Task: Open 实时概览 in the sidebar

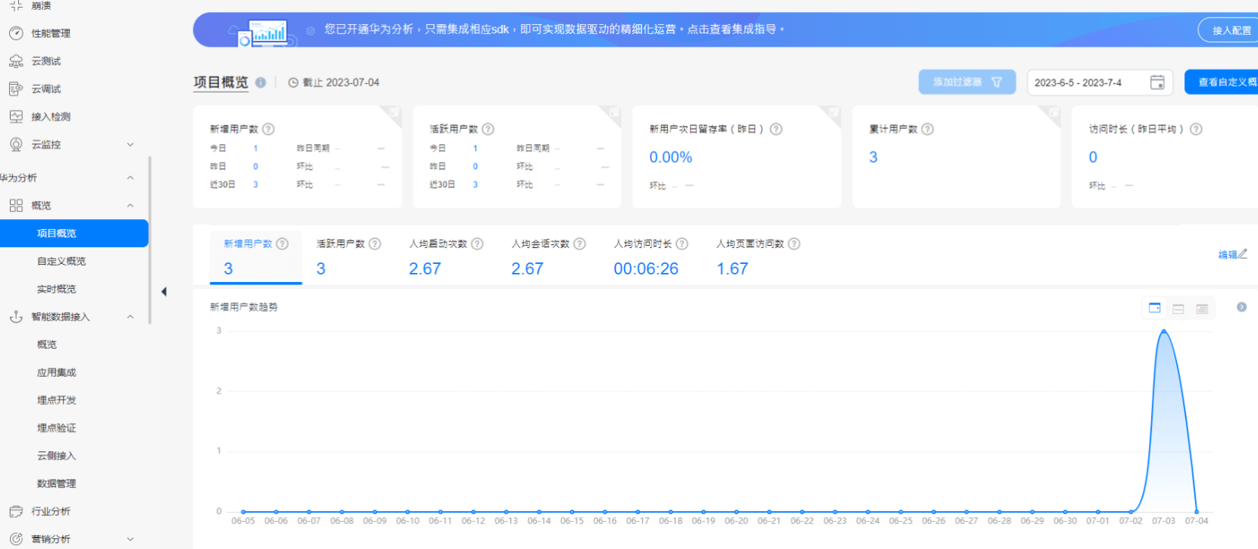Action: point(57,289)
